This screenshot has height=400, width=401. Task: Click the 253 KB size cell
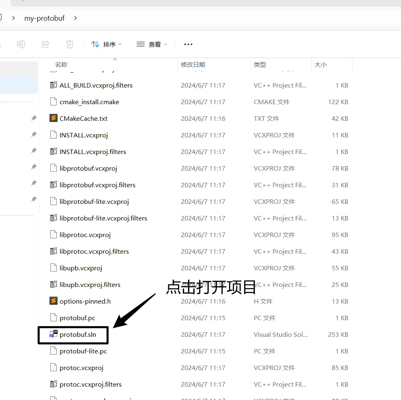tap(338, 335)
